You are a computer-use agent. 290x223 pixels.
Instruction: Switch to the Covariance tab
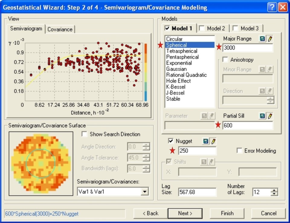(60, 29)
